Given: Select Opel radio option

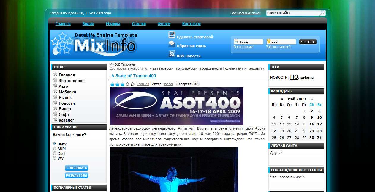Looking at the screenshot, I should point(55,153).
